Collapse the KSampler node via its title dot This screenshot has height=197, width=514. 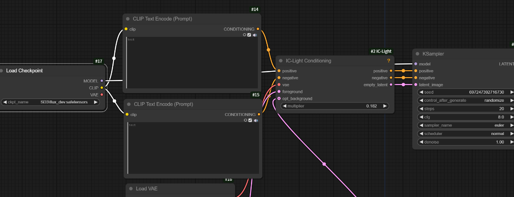[417, 54]
